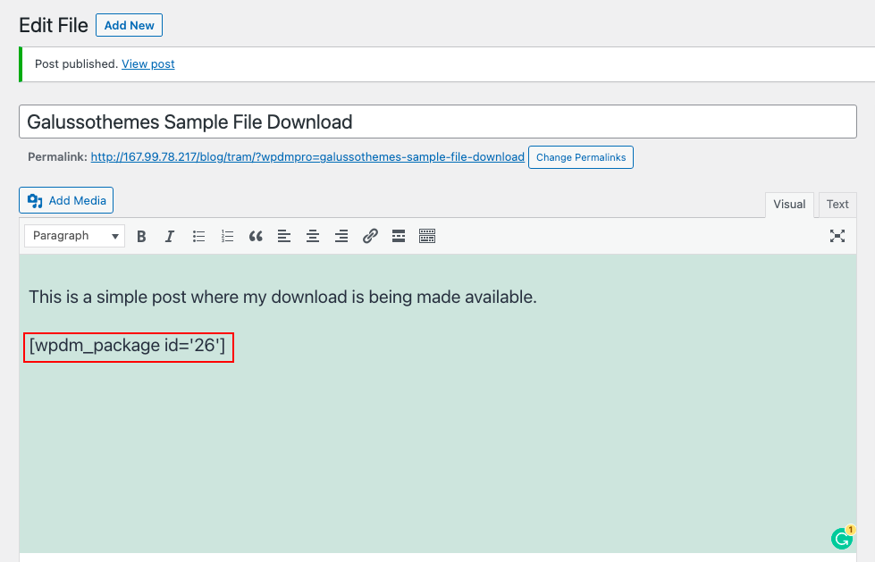Align text right
The width and height of the screenshot is (875, 562).
(341, 236)
